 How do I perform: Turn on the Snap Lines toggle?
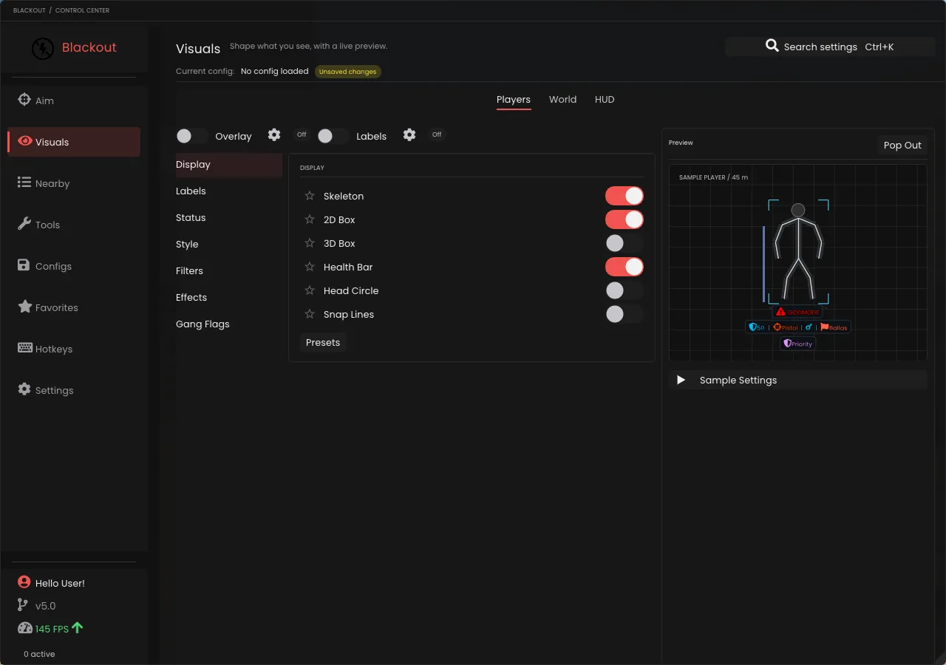click(x=625, y=314)
